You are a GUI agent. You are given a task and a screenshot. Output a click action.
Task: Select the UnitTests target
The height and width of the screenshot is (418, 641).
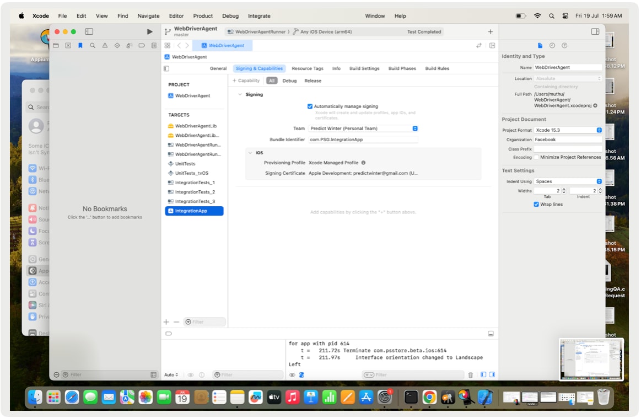pyautogui.click(x=185, y=164)
